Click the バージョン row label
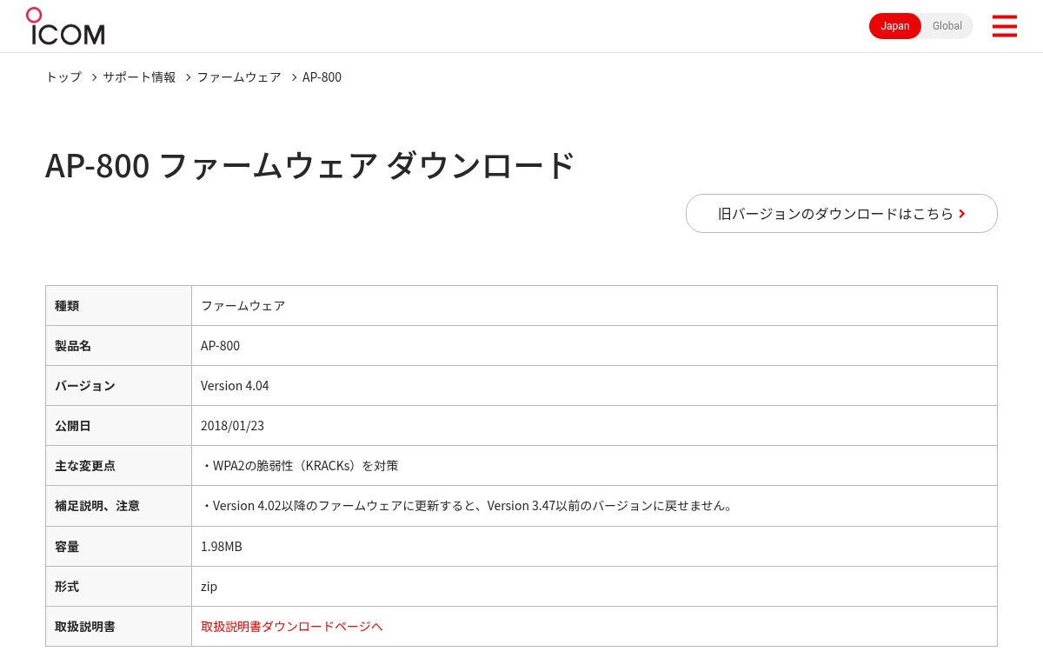This screenshot has height=658, width=1043. (85, 385)
